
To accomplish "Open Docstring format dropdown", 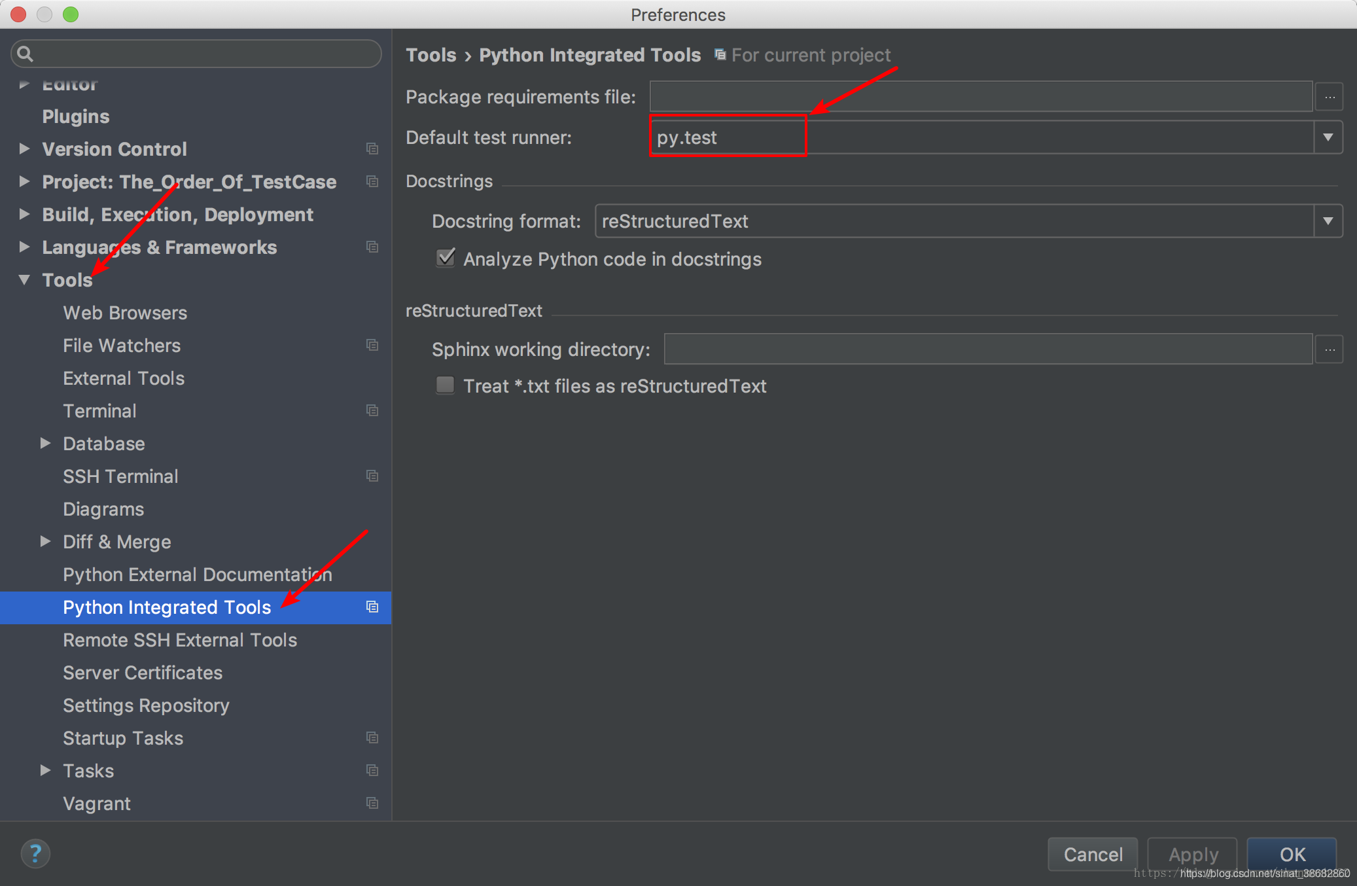I will click(x=1328, y=221).
